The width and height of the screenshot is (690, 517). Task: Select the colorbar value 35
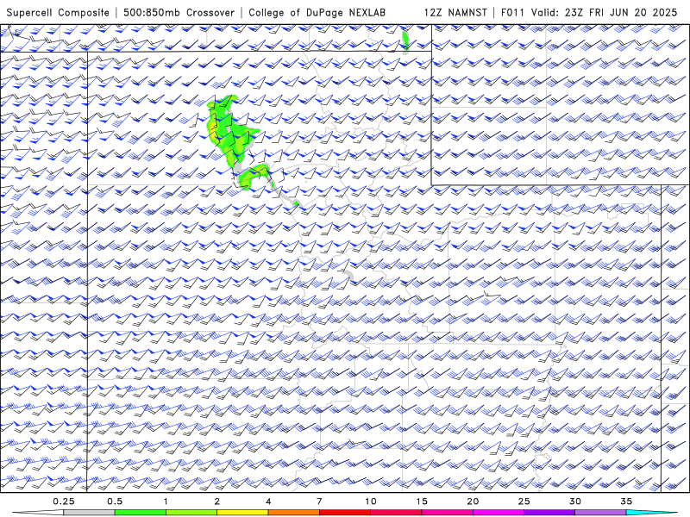tap(626, 501)
